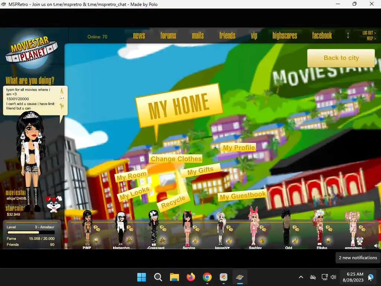Open chat bubbles icon beside Serving
The image size is (381, 286).
[x=196, y=229]
